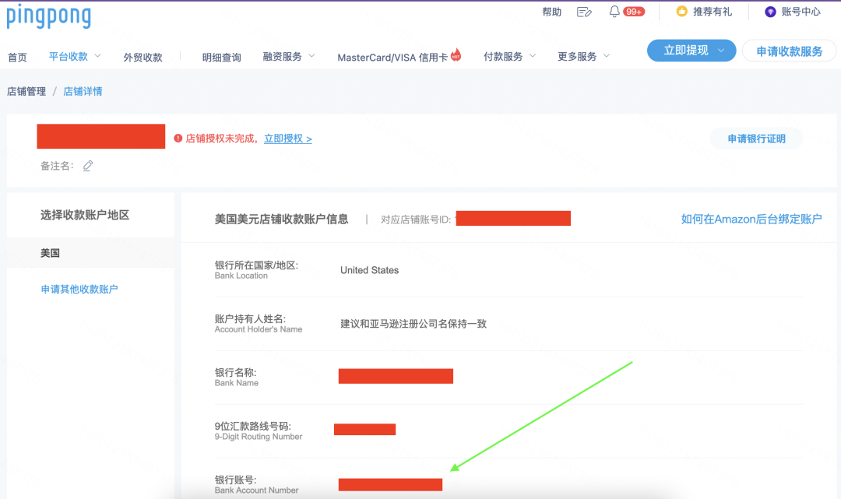Expand 更多服务 dropdown chevron
Viewport: 841px width, 499px height.
point(607,56)
